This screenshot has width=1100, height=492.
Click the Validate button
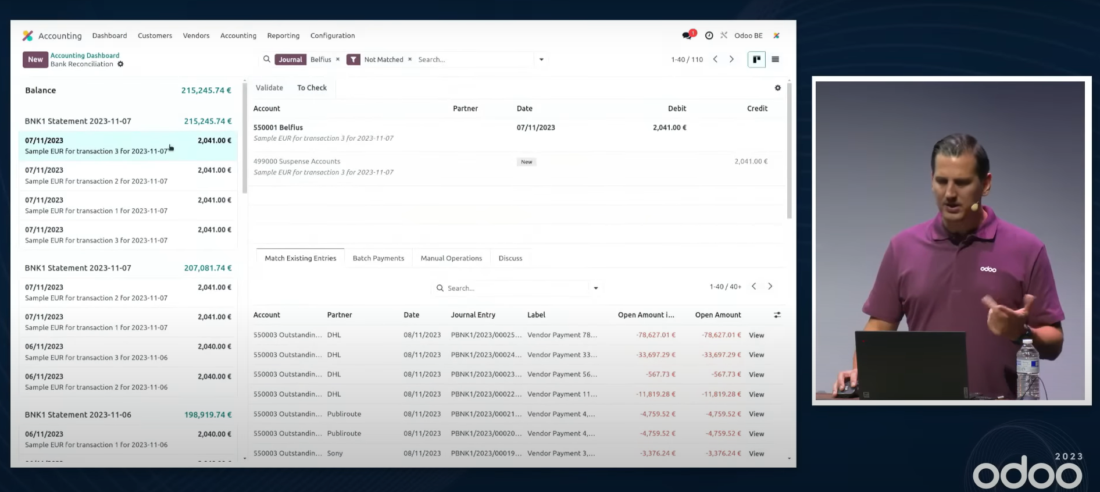269,88
